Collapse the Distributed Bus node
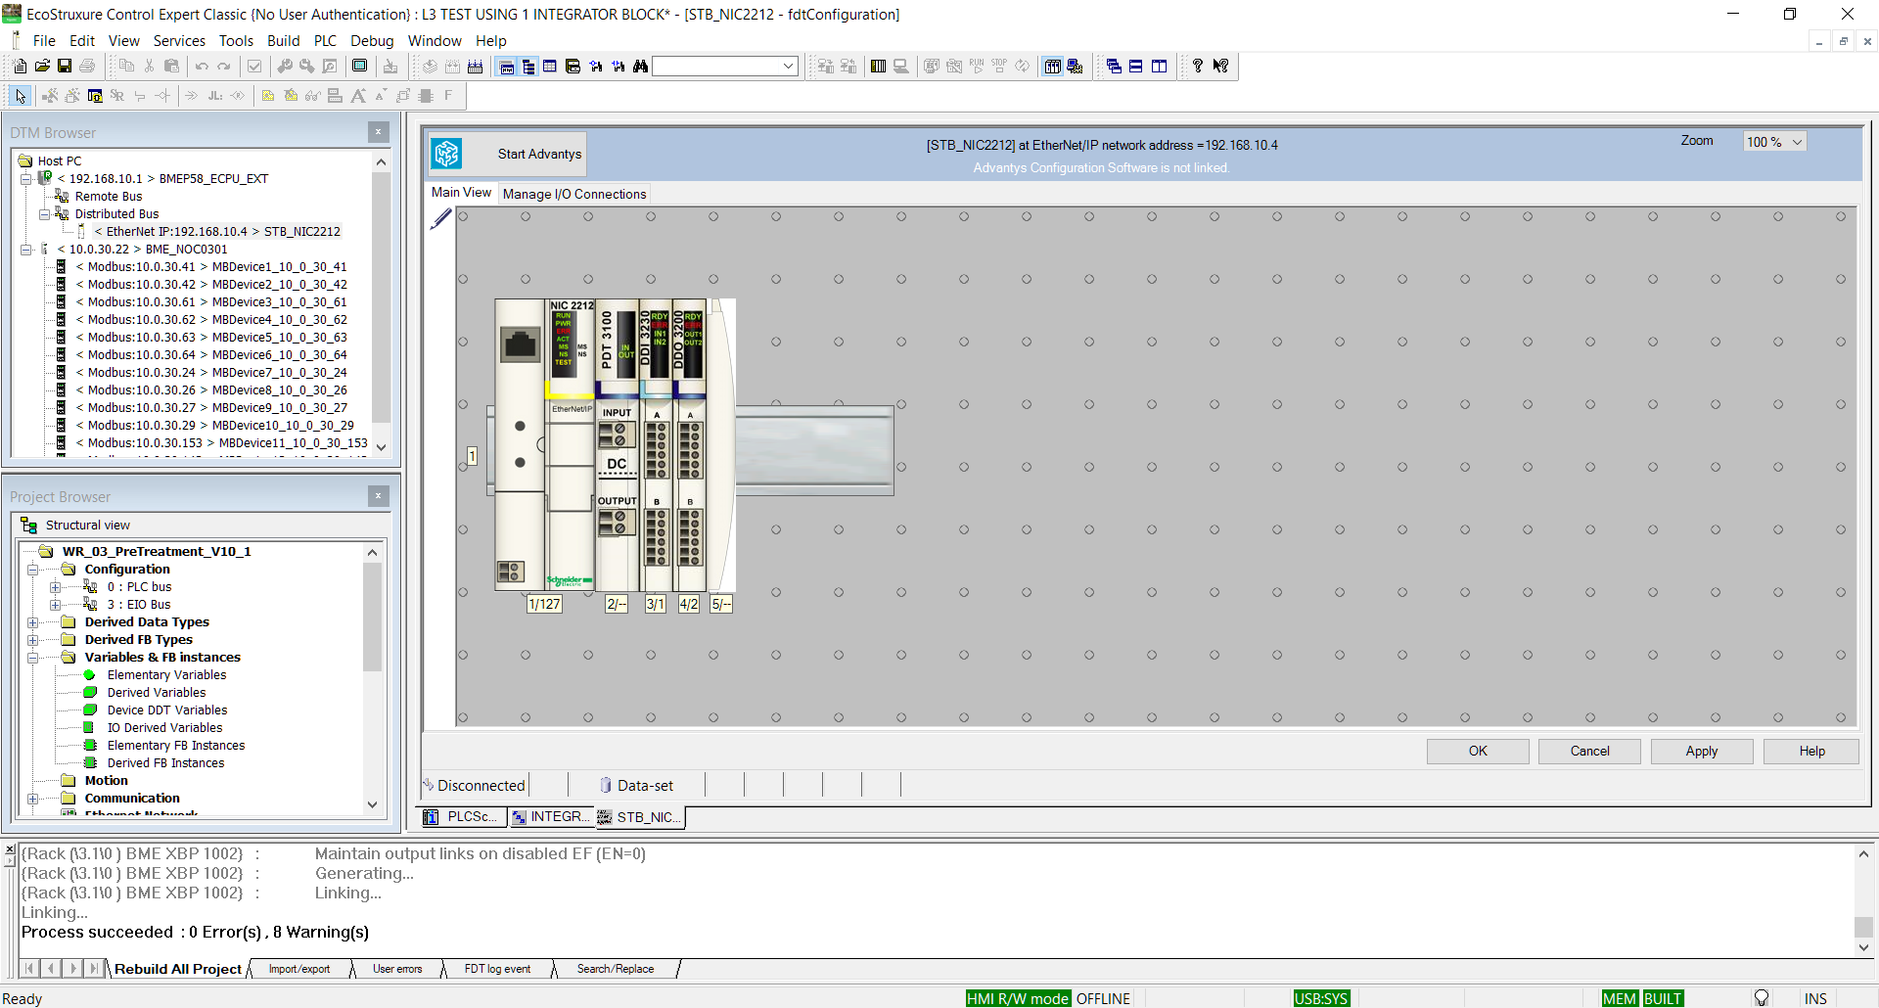The width and height of the screenshot is (1879, 1008). [44, 214]
